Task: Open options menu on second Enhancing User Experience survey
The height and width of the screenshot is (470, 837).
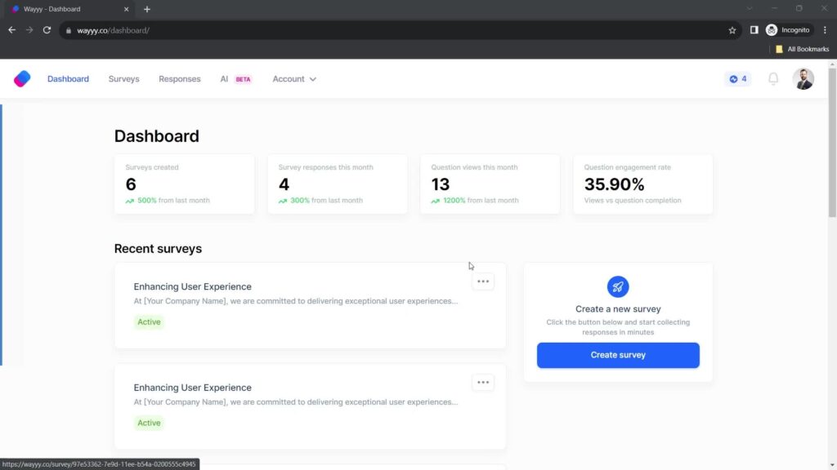Action: pos(483,382)
